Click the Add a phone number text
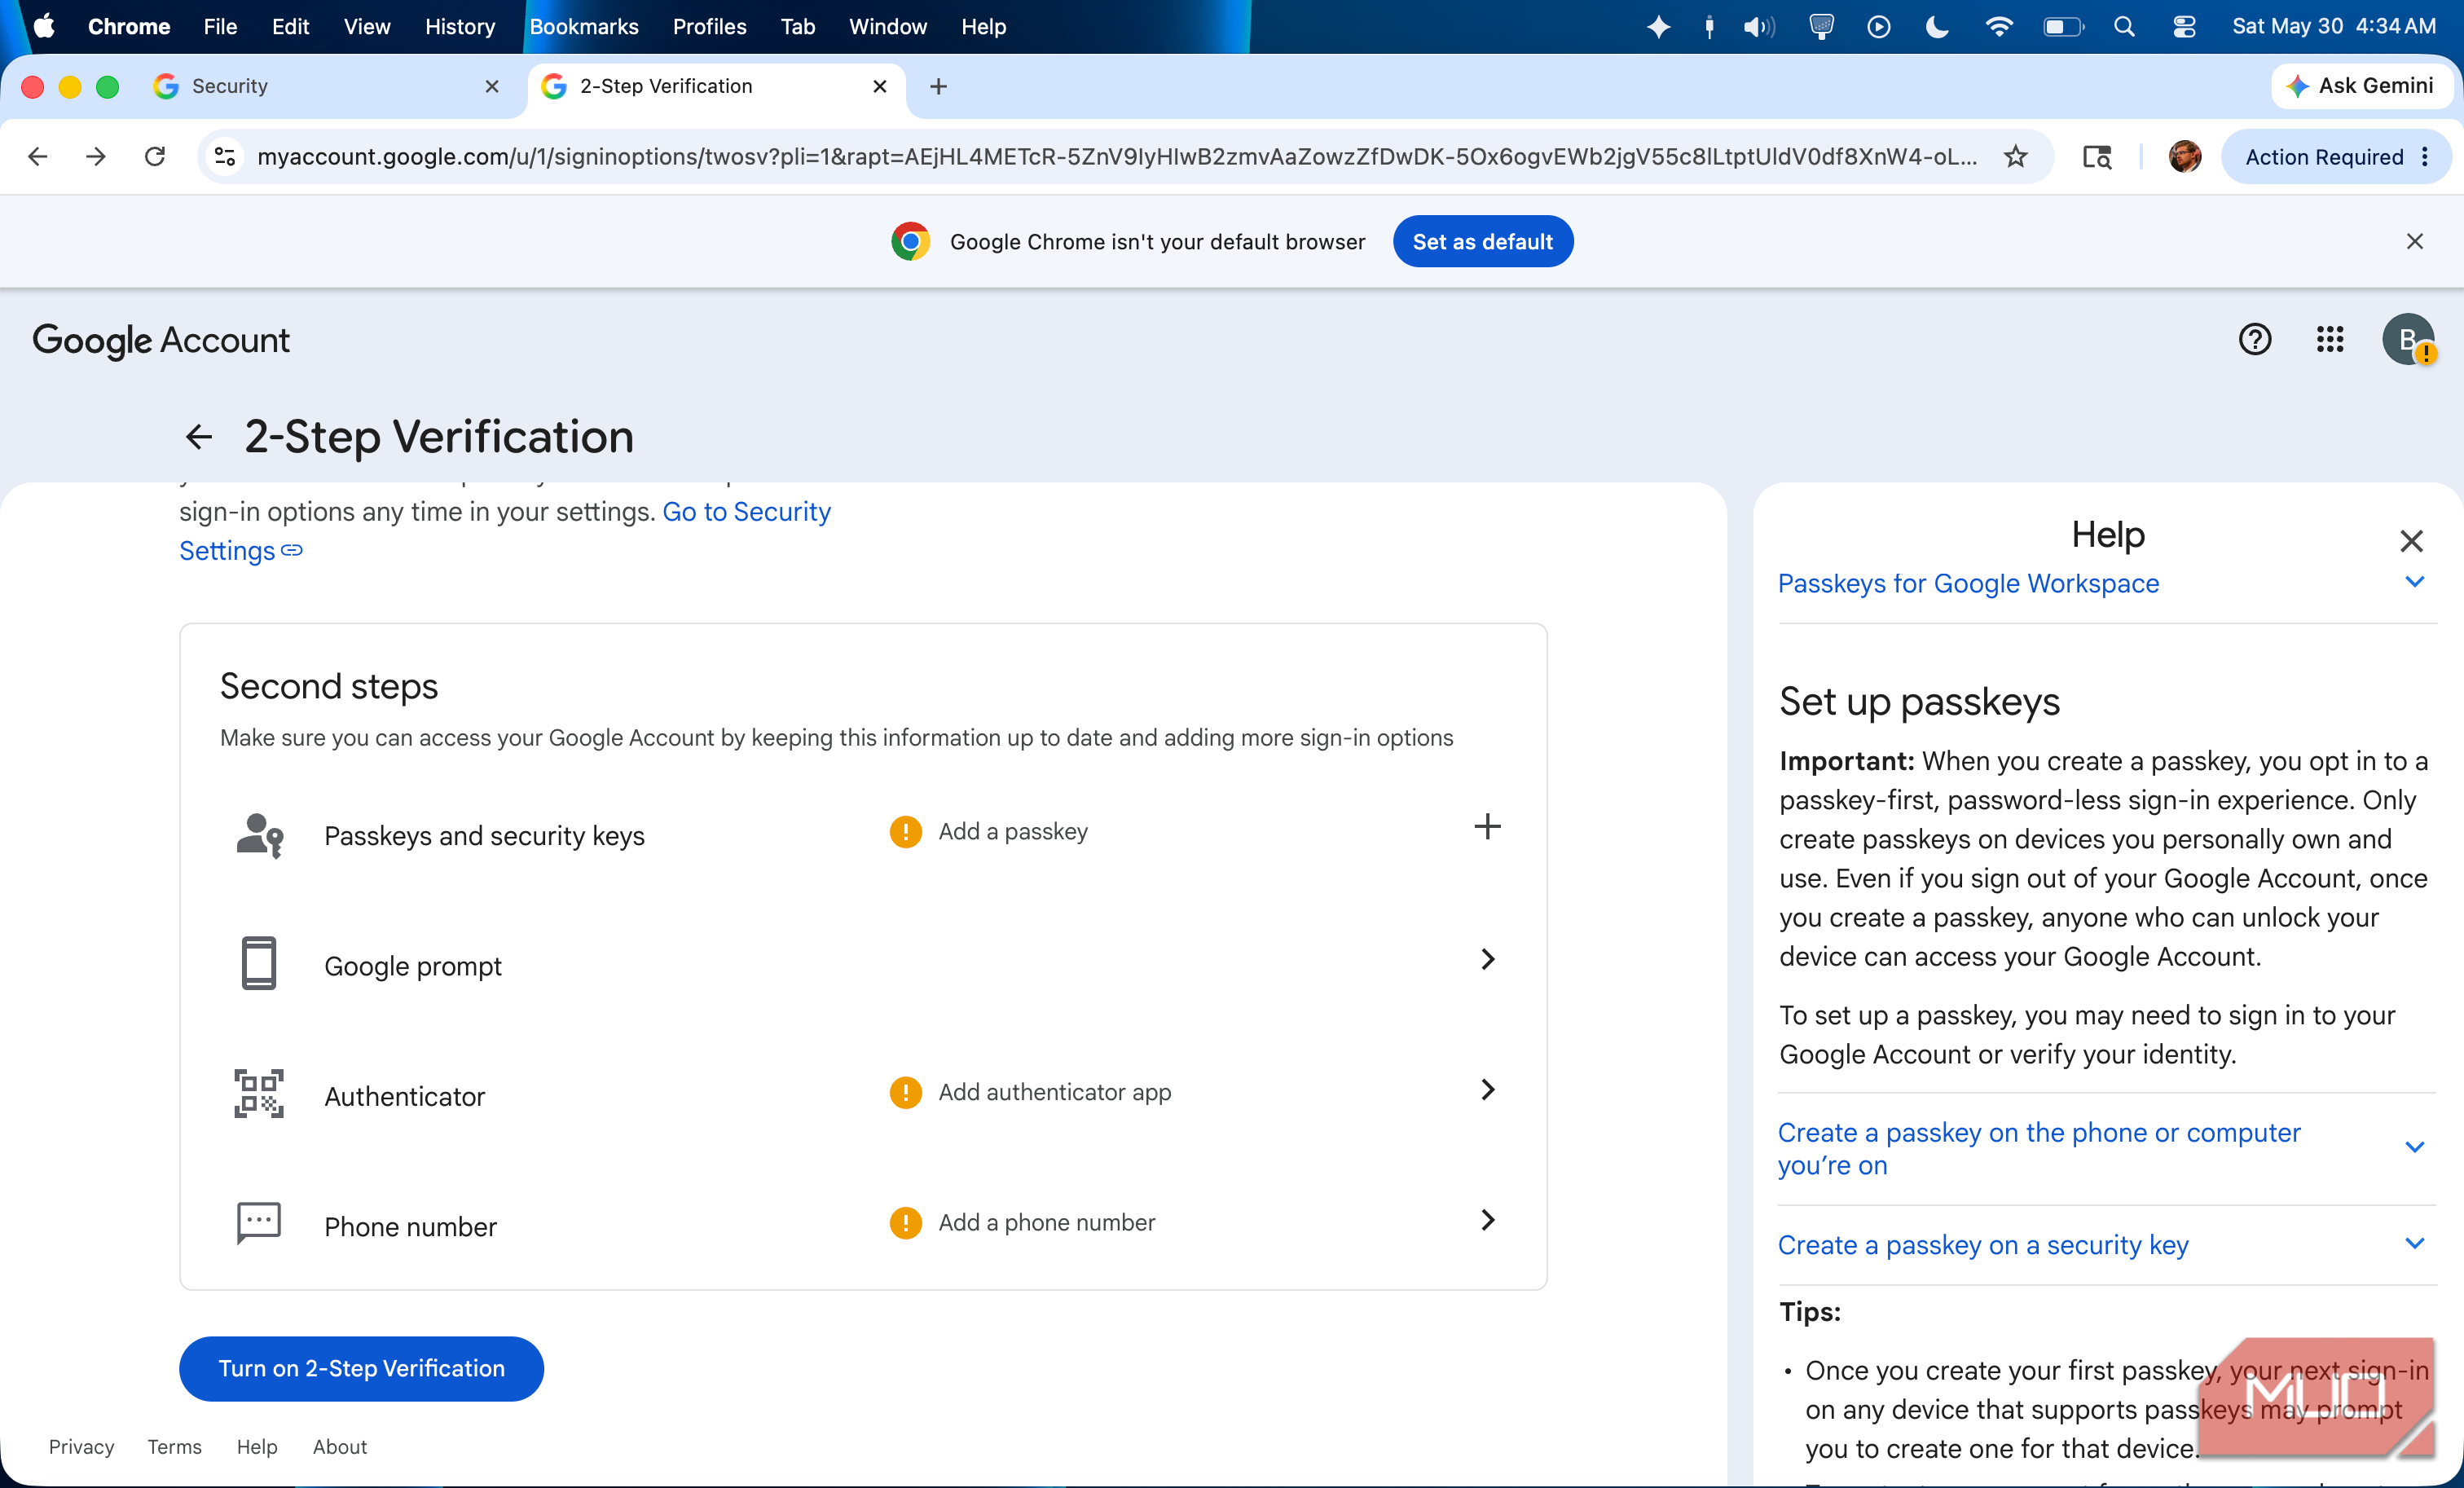This screenshot has height=1488, width=2464. click(1046, 1222)
